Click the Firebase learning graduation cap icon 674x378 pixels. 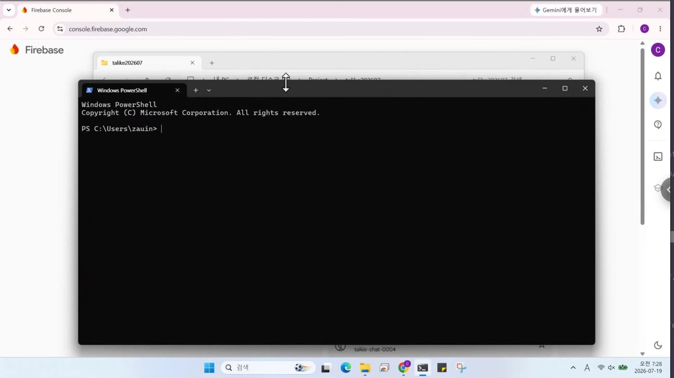658,188
